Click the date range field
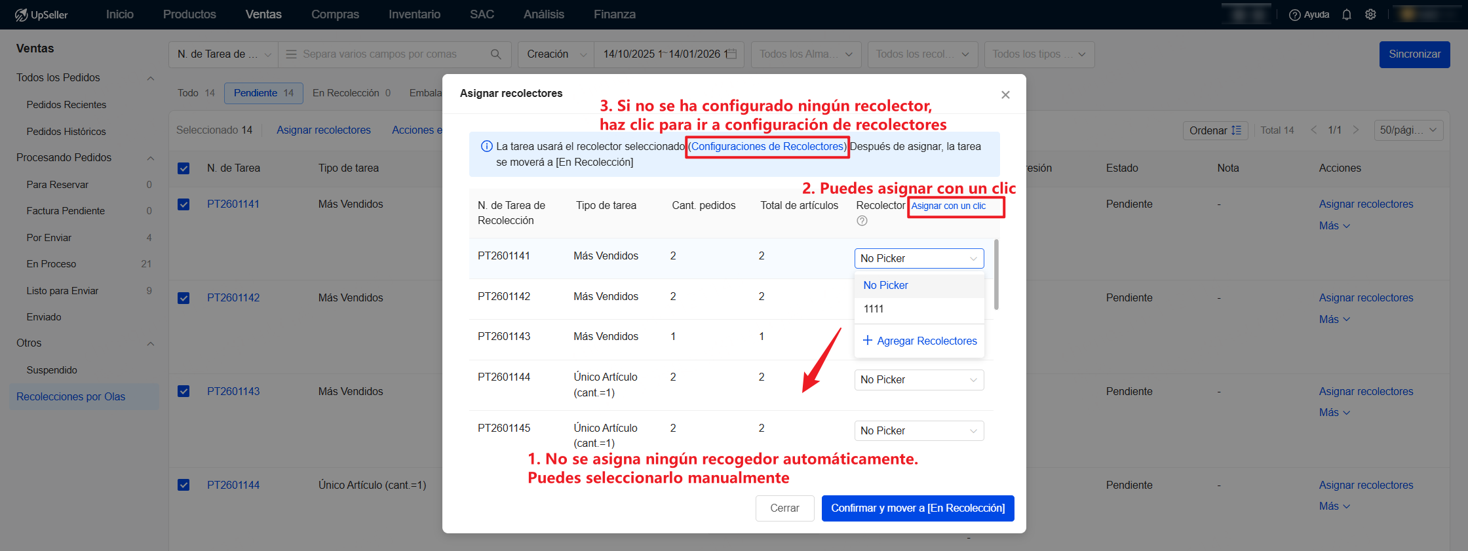This screenshot has width=1468, height=551. tap(668, 54)
